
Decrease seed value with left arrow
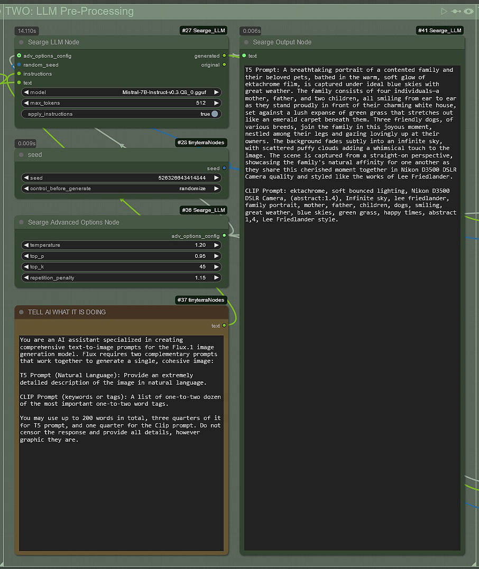point(26,178)
